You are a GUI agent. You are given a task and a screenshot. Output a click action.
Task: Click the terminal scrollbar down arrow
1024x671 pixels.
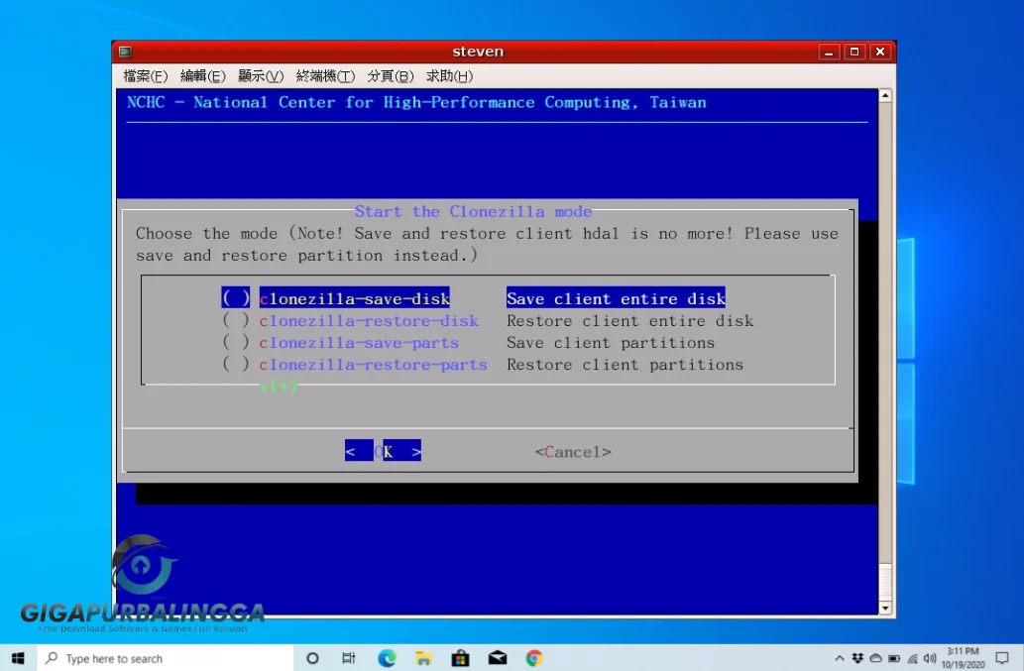click(x=885, y=608)
